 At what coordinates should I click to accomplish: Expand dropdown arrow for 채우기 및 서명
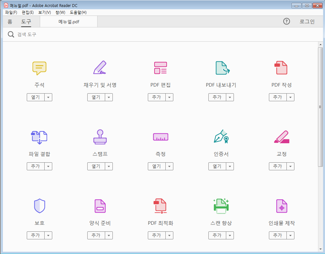[x=109, y=97]
